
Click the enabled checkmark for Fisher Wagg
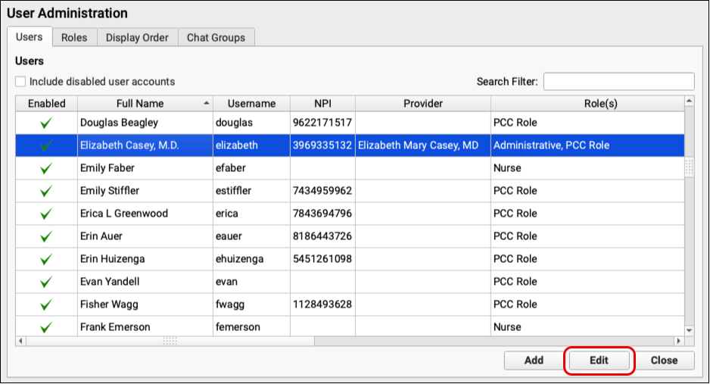(46, 304)
